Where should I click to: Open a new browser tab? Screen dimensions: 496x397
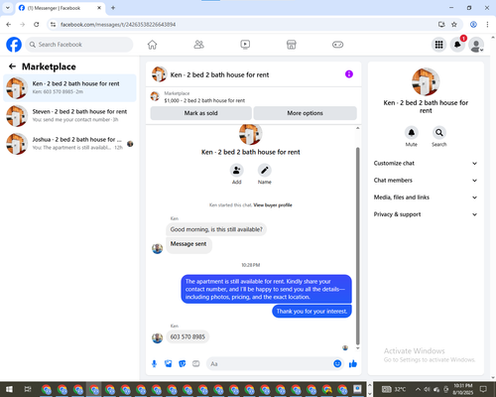click(113, 8)
